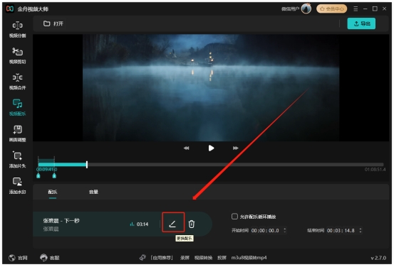The height and width of the screenshot is (267, 394).
Task: Click the 导出 export button
Action: (361, 23)
